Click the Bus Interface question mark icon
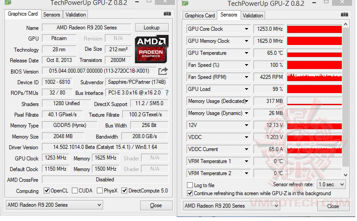Image resolution: width=357 pixels, height=221 pixels. pyautogui.click(x=167, y=93)
